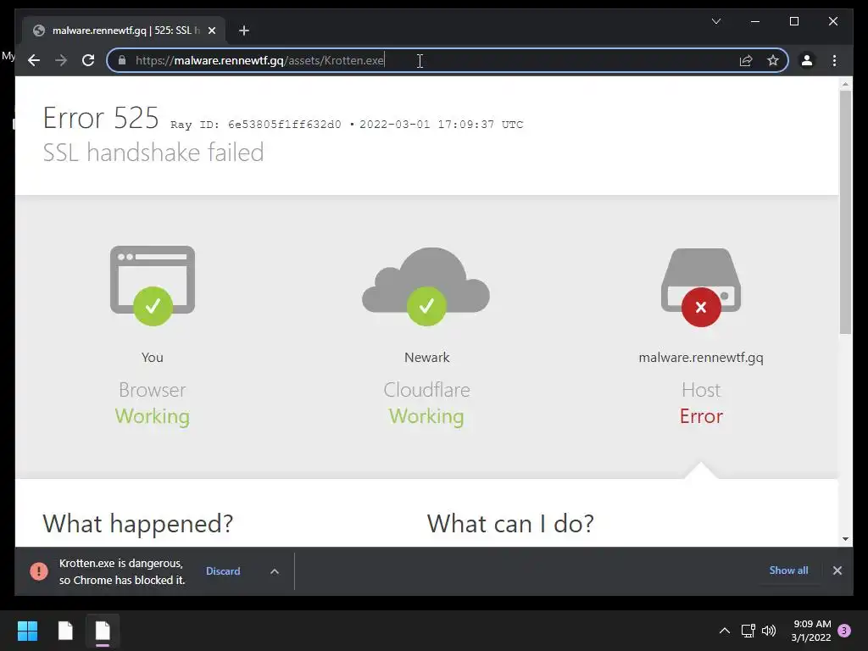Bookmark this tab with the star icon
868x651 pixels.
[773, 60]
